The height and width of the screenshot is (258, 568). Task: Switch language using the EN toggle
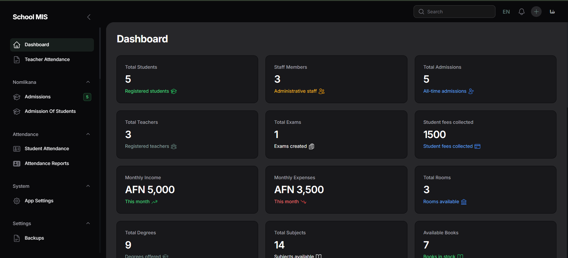coord(506,12)
